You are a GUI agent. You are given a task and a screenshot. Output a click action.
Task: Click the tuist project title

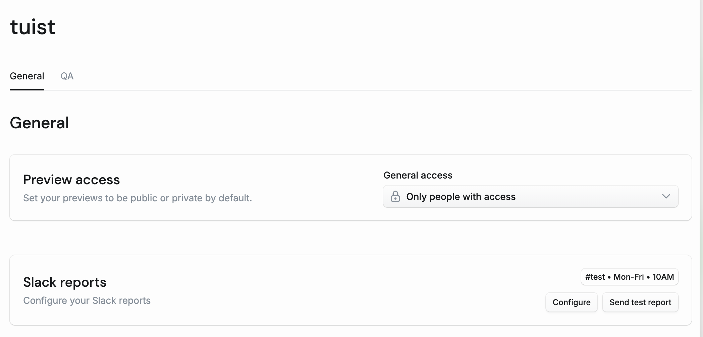[33, 27]
